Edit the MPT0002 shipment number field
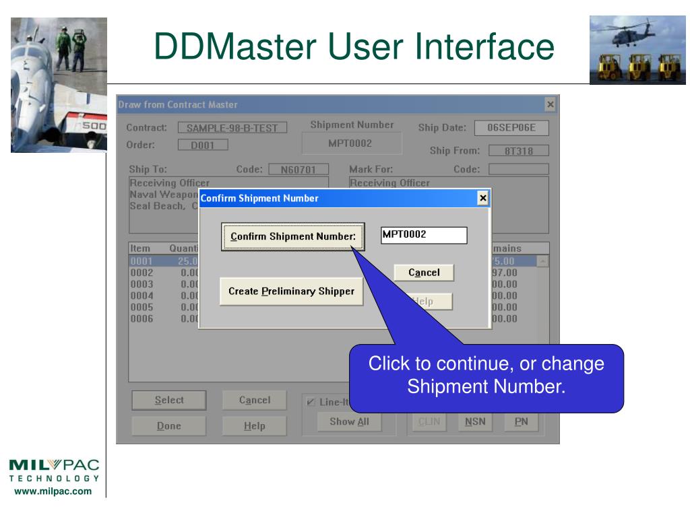Screen dimensions: 690x517 (x=424, y=235)
